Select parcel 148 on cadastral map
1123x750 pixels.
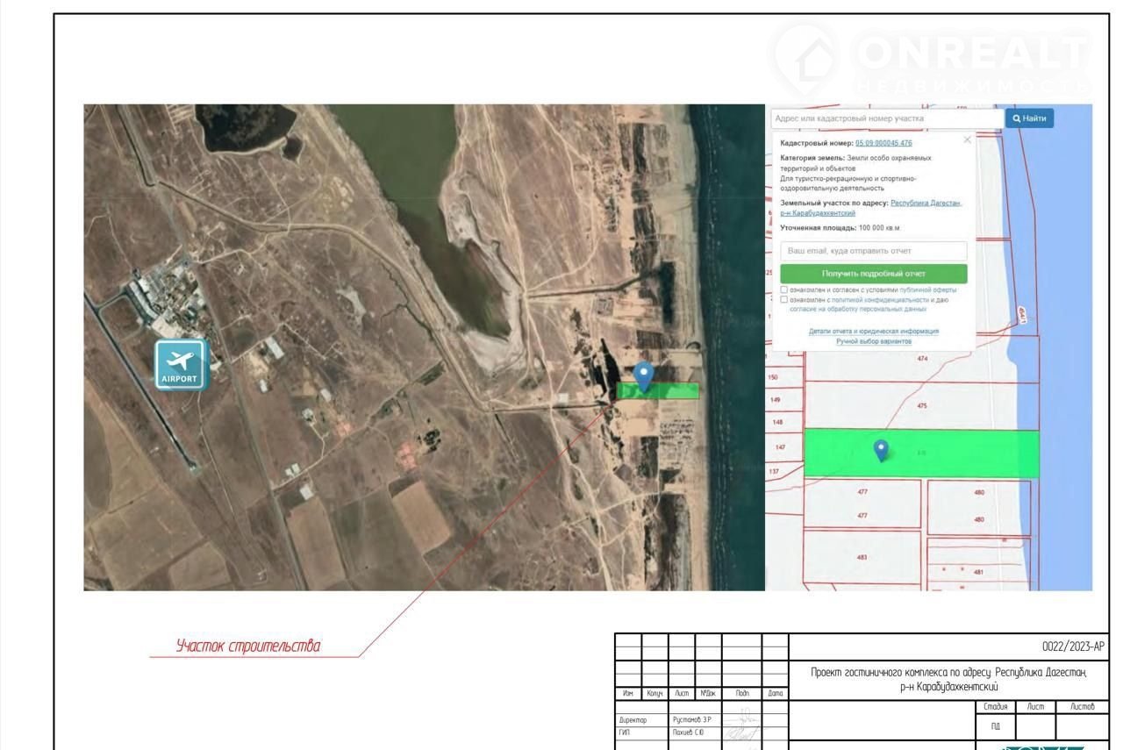point(777,423)
